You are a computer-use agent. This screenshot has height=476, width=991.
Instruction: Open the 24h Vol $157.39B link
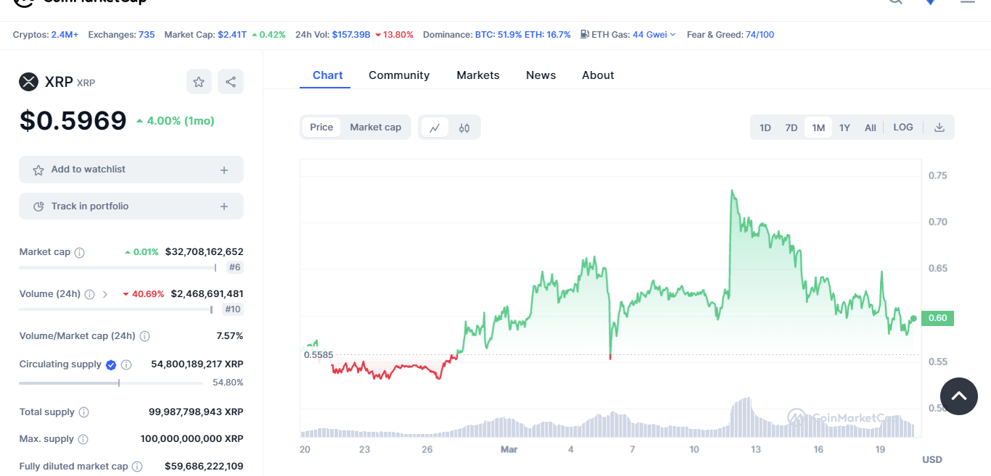[x=351, y=35]
